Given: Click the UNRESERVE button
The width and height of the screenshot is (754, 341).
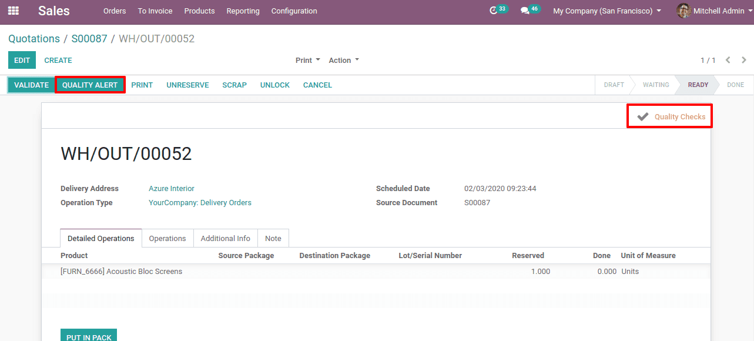Looking at the screenshot, I should (x=187, y=85).
